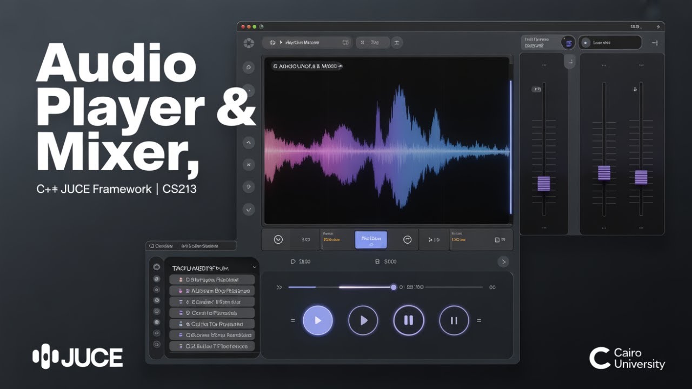
Task: Click the circled chevron-down icon under waveform
Action: [278, 239]
